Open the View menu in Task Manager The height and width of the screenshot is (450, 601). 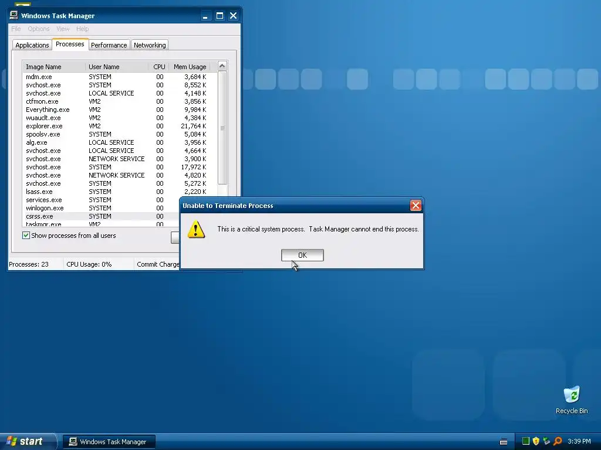pos(63,29)
